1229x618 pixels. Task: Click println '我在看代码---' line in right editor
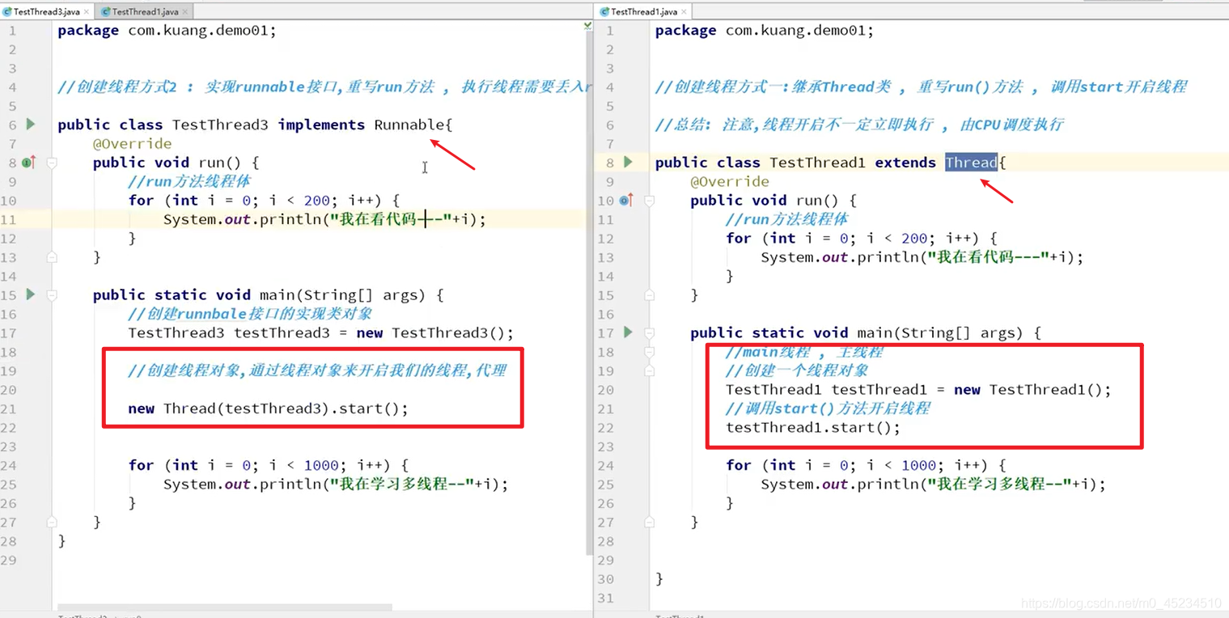click(x=922, y=257)
